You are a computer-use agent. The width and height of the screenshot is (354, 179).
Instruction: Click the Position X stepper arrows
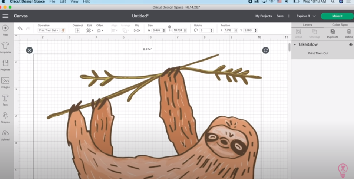(236, 30)
